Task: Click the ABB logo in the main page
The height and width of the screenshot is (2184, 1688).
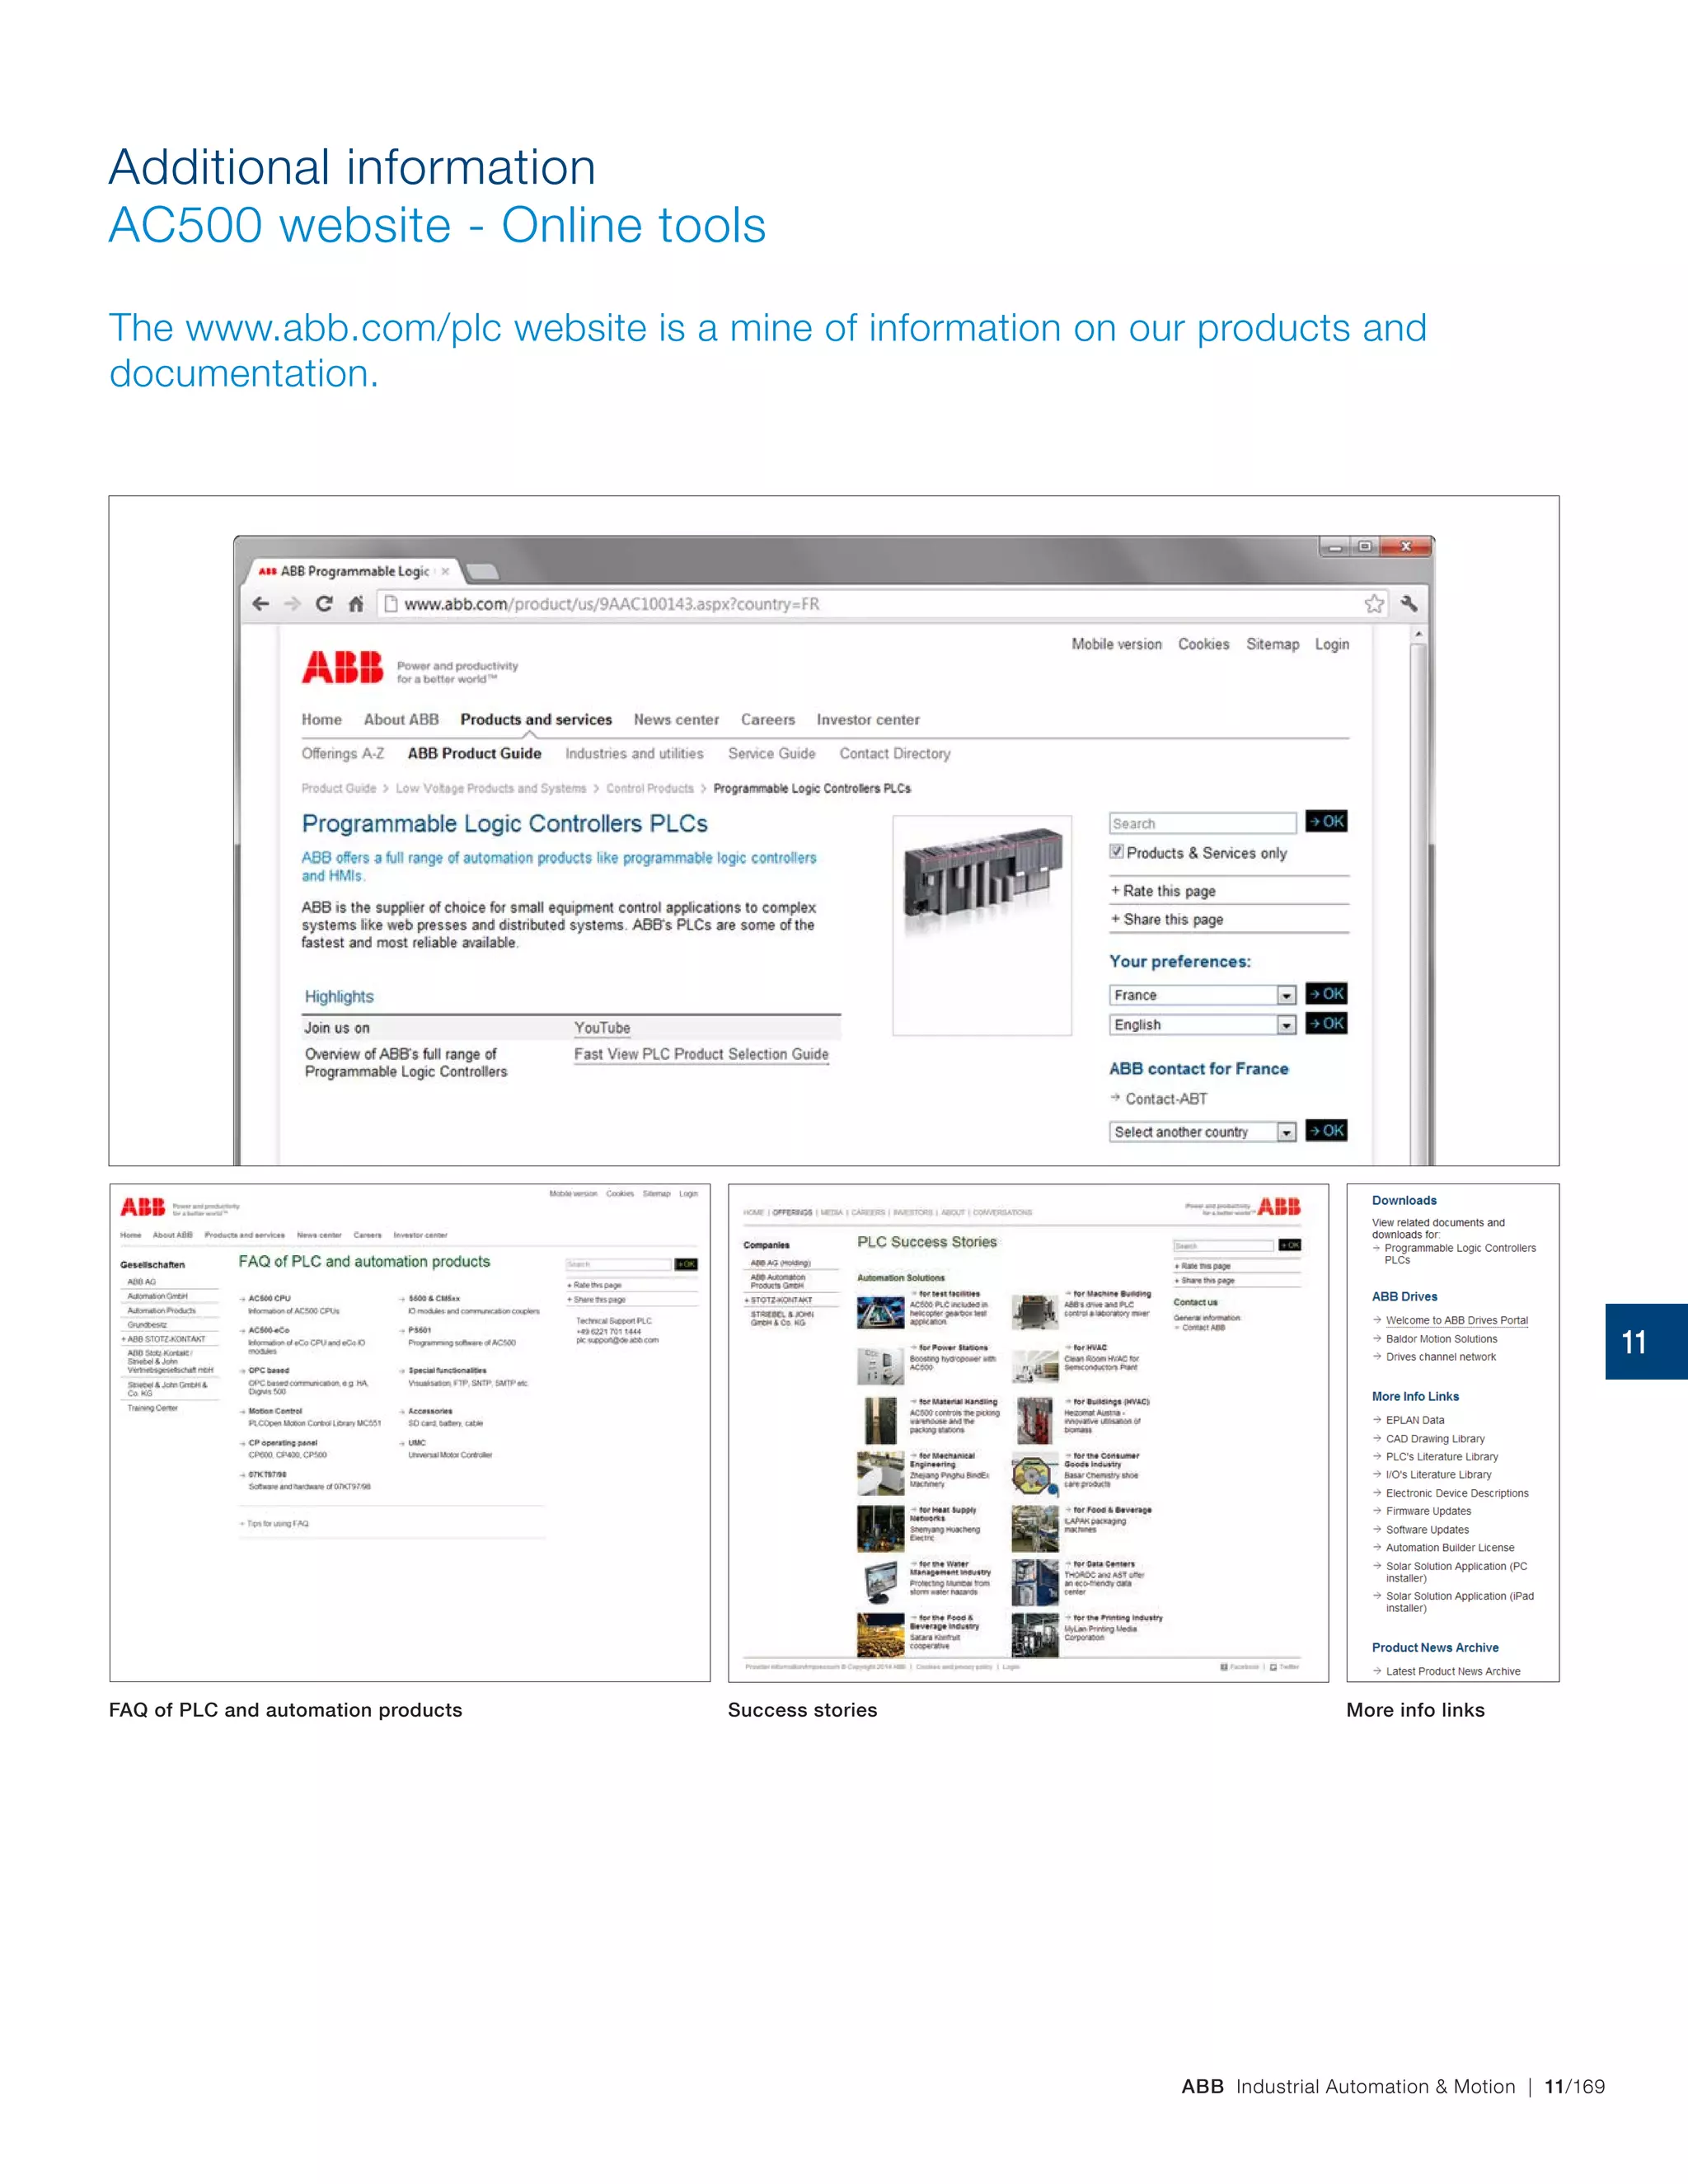Action: pos(343,667)
